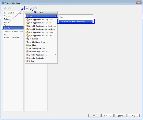Viewport: 143px width, 120px height.
Task: Click the Back arrow icon
Action: tap(6, 8)
